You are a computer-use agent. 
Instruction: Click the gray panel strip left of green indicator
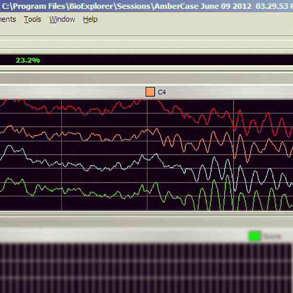[x=120, y=235]
